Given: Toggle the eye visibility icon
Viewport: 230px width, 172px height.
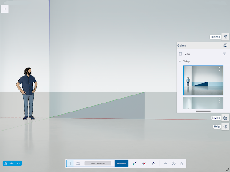Looking at the screenshot, I should [166, 163].
